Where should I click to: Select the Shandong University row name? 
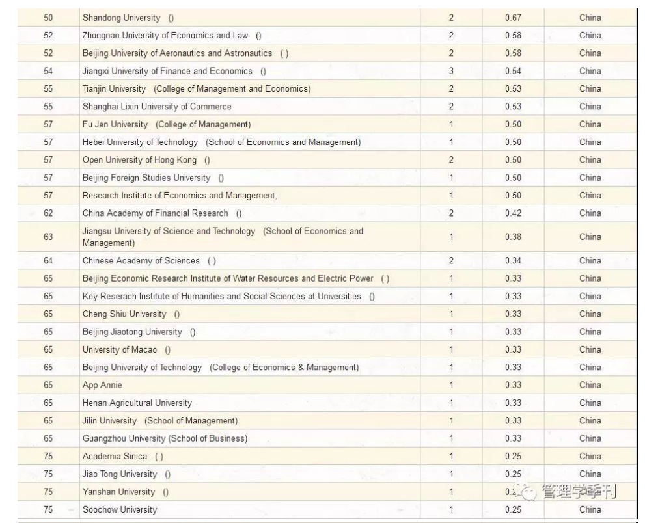[128, 18]
